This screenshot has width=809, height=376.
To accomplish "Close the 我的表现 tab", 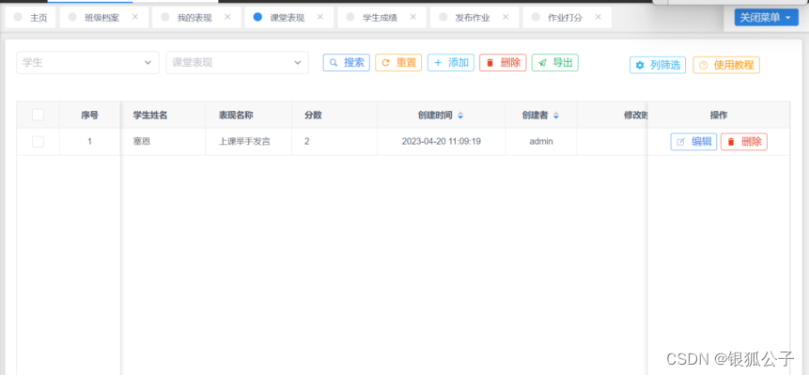I will [x=227, y=17].
